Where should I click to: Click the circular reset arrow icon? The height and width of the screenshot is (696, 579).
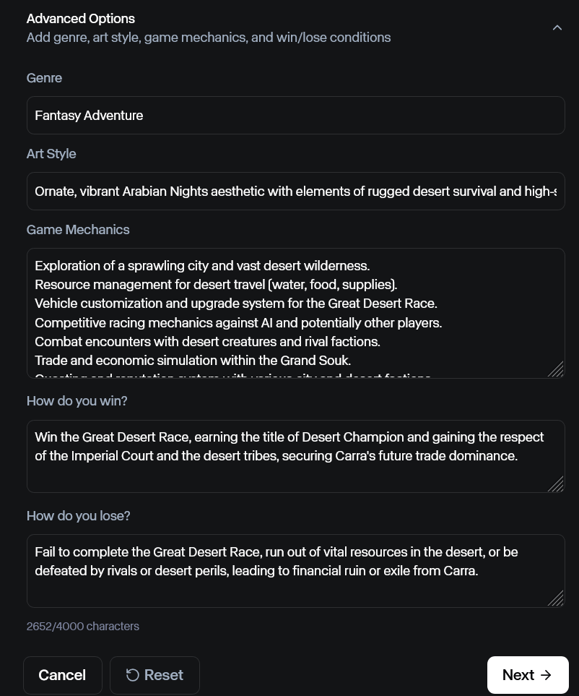(x=132, y=674)
